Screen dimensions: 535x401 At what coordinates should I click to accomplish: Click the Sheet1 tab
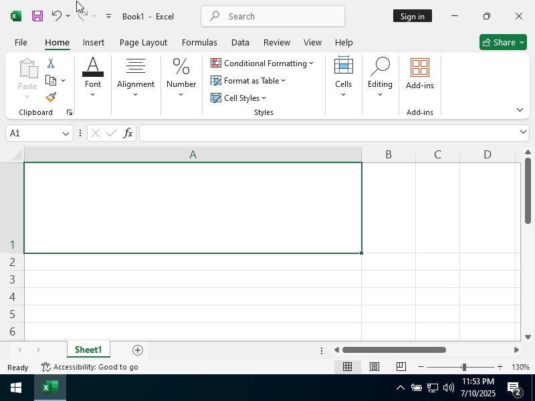coord(88,350)
